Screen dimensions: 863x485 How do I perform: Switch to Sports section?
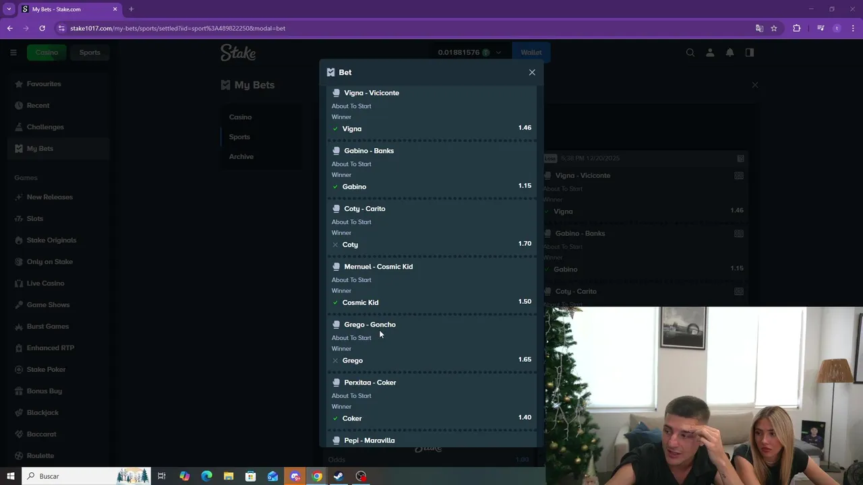click(90, 53)
